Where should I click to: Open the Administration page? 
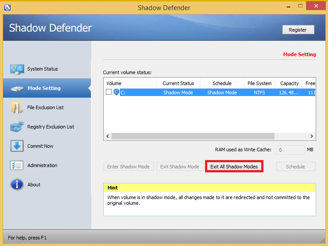(x=42, y=165)
